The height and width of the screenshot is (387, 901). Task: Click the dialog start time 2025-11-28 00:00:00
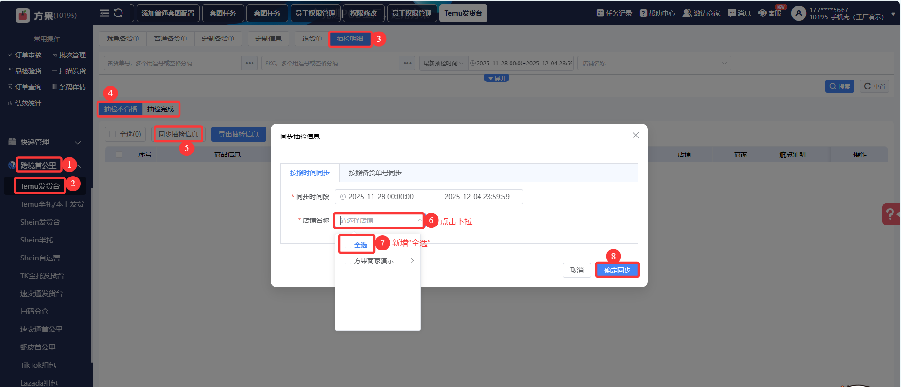(381, 197)
